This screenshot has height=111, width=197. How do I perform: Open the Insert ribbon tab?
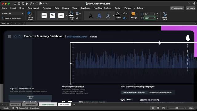point(13,8)
